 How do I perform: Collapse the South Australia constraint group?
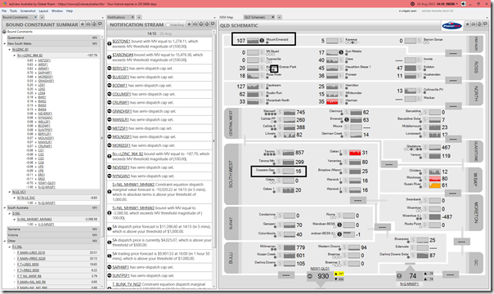pos(5,208)
